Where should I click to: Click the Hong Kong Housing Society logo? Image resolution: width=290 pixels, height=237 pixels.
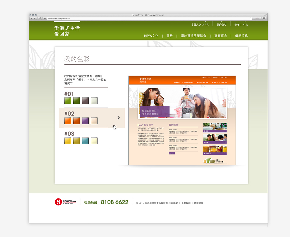coord(65,202)
